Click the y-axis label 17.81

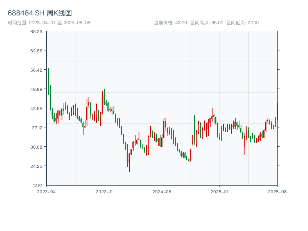pos(37,186)
